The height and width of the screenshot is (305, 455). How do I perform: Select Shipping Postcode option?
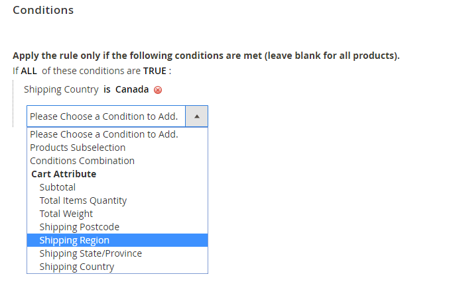80,227
